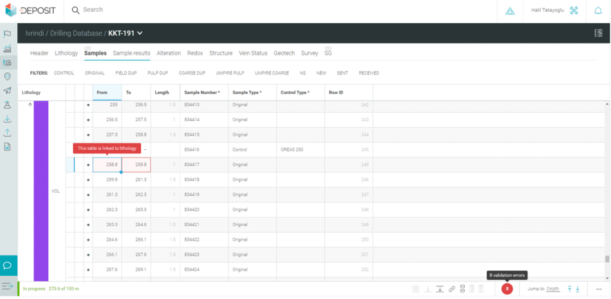The image size is (611, 299).
Task: Toggle the CONTROL filter
Action: (x=64, y=73)
